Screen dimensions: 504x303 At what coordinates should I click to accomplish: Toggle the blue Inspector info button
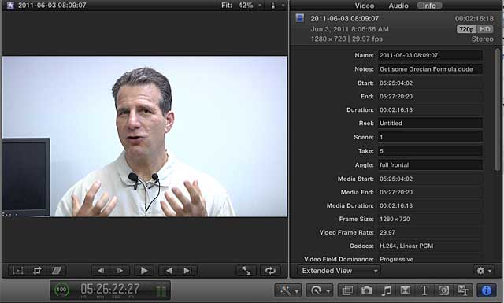(487, 290)
